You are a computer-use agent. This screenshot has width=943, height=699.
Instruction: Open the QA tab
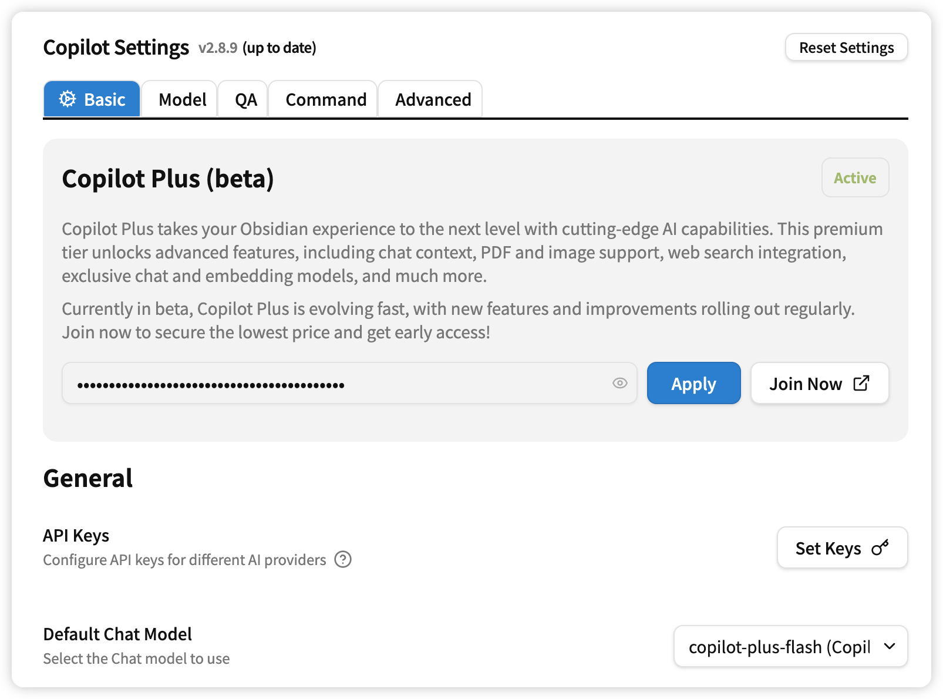(x=245, y=99)
